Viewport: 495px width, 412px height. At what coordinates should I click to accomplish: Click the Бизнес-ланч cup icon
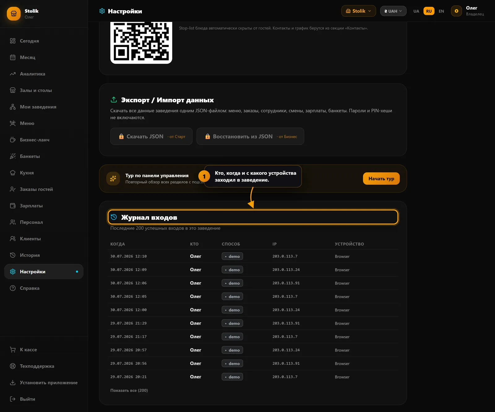(13, 140)
